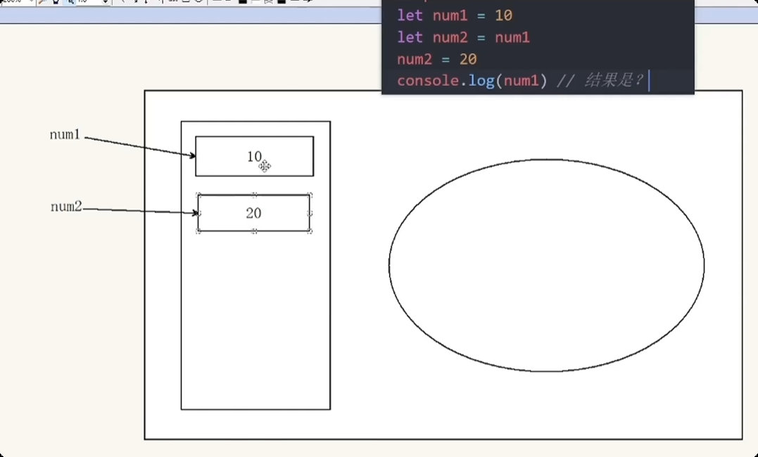Select the rectangle containing value 10
This screenshot has height=457, width=758.
pyautogui.click(x=254, y=157)
